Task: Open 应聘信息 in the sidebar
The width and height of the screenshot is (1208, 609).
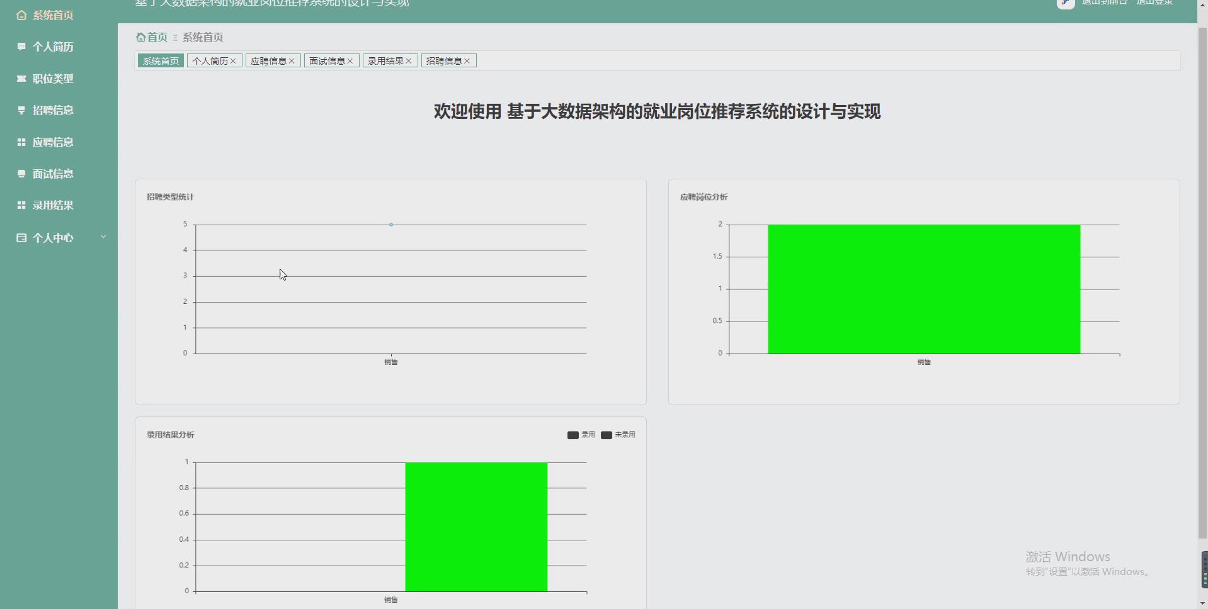Action: coord(53,142)
